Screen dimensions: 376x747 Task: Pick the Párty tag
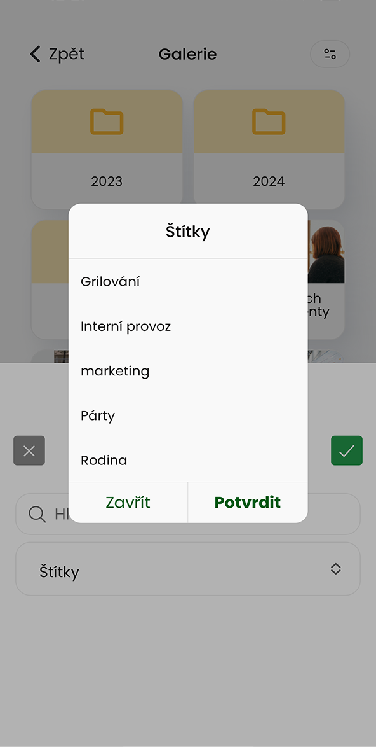pyautogui.click(x=188, y=416)
